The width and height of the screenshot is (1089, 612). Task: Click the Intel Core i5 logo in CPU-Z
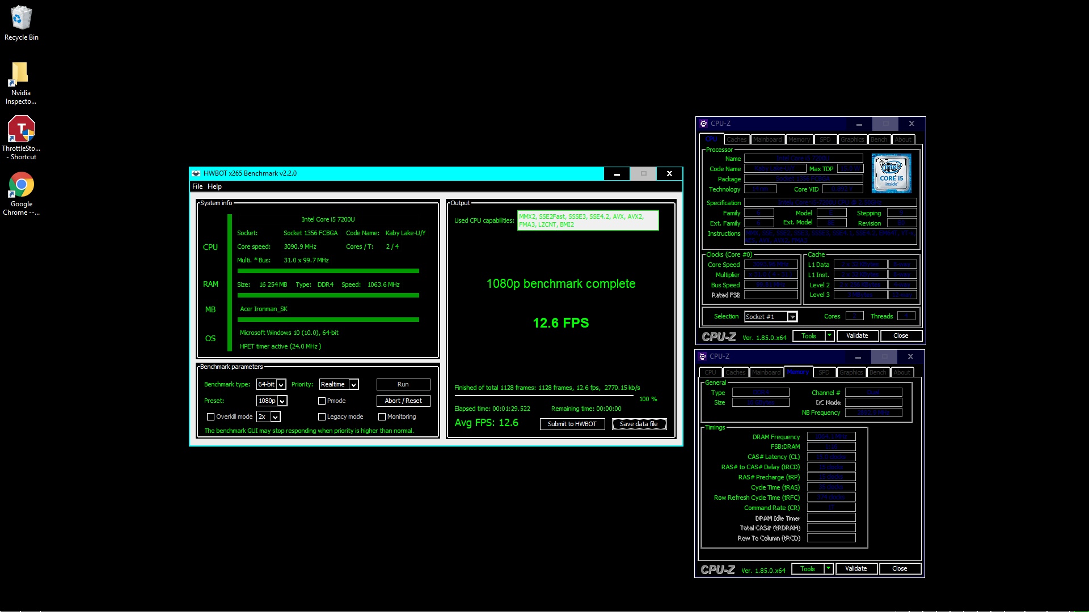[892, 173]
